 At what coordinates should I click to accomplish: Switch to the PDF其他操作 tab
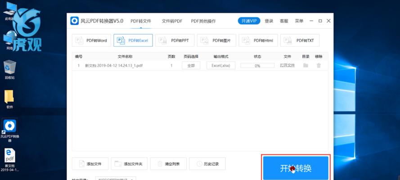(203, 21)
